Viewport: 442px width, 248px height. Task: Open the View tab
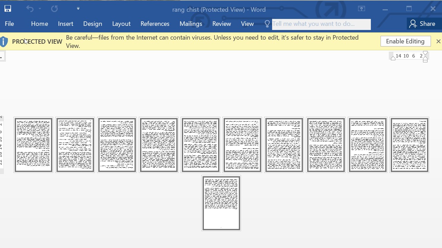(x=247, y=24)
